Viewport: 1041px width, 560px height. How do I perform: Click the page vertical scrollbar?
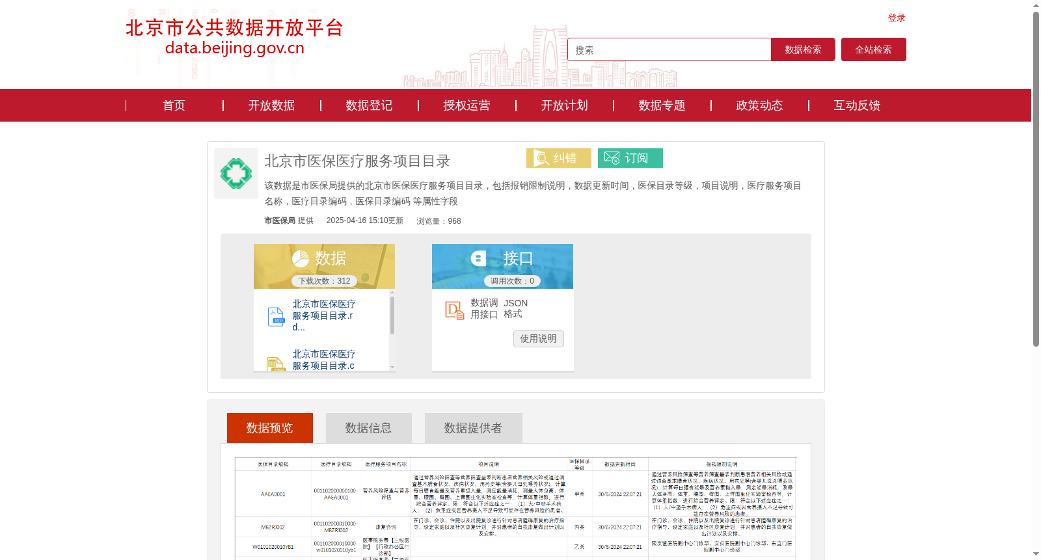tap(1036, 179)
